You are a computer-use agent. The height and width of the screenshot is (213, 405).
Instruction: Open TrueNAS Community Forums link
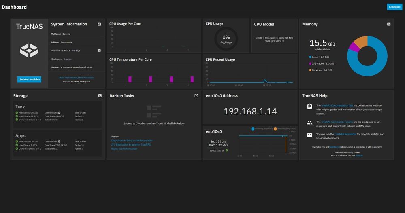[x=337, y=122]
